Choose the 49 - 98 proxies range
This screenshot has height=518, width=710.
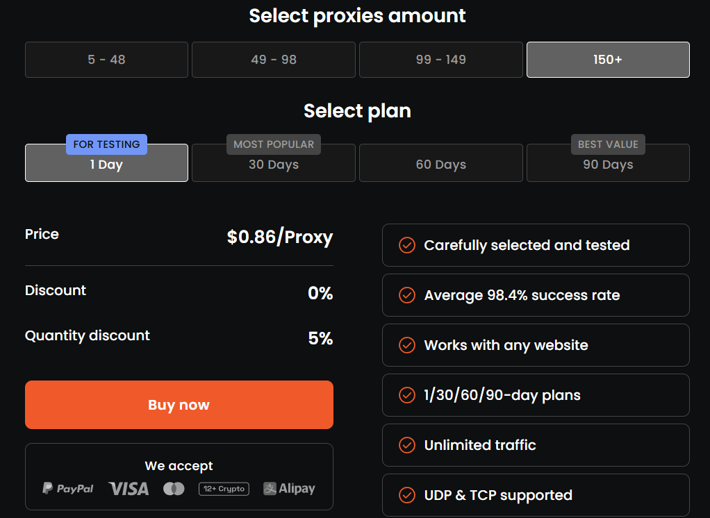point(274,60)
